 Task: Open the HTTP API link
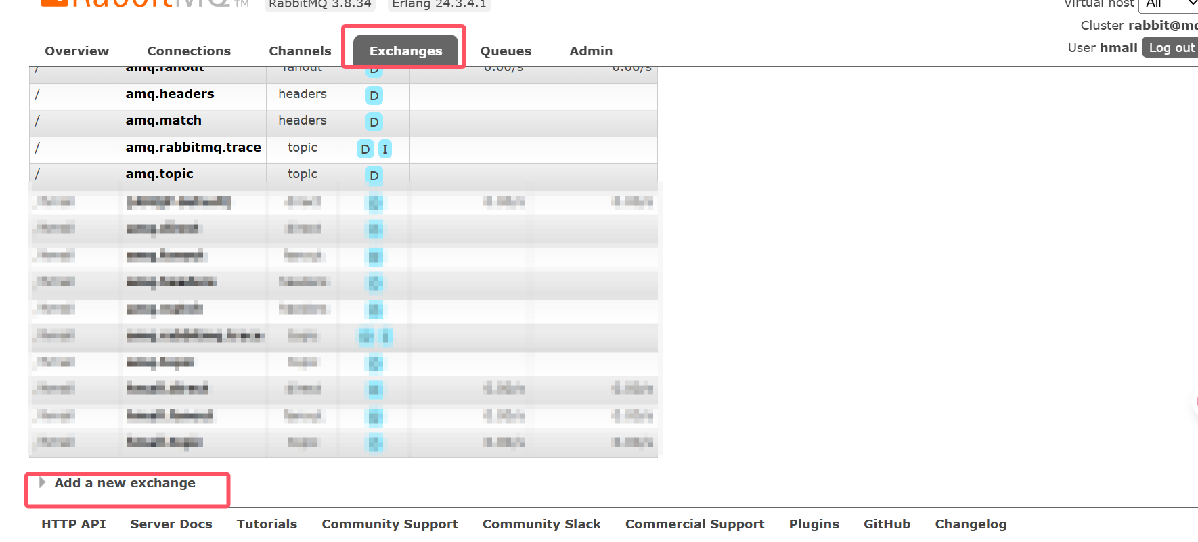(x=74, y=524)
